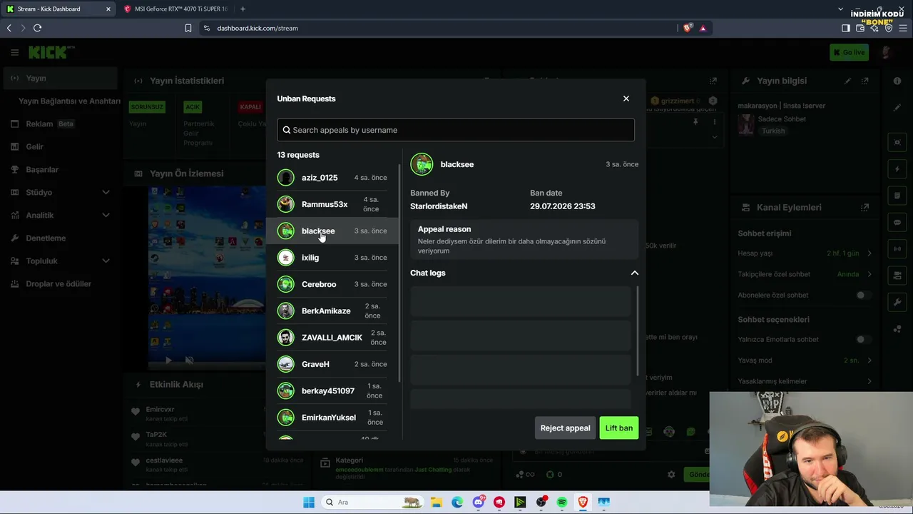Pop out the Kanal Eylemleri panel
Viewport: 913px width, 514px height.
[x=865, y=207]
